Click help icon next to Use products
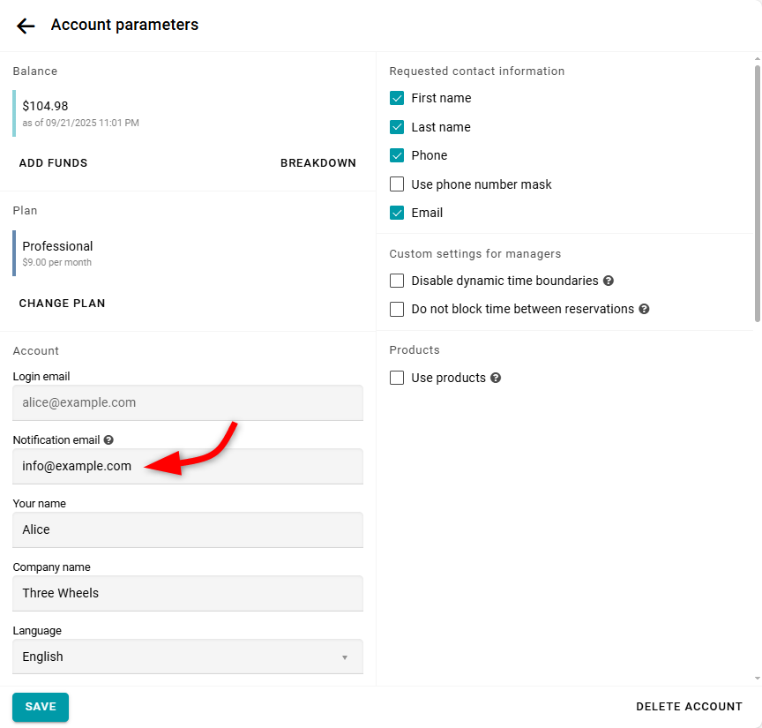Screen dimensions: 762x728 pos(496,378)
